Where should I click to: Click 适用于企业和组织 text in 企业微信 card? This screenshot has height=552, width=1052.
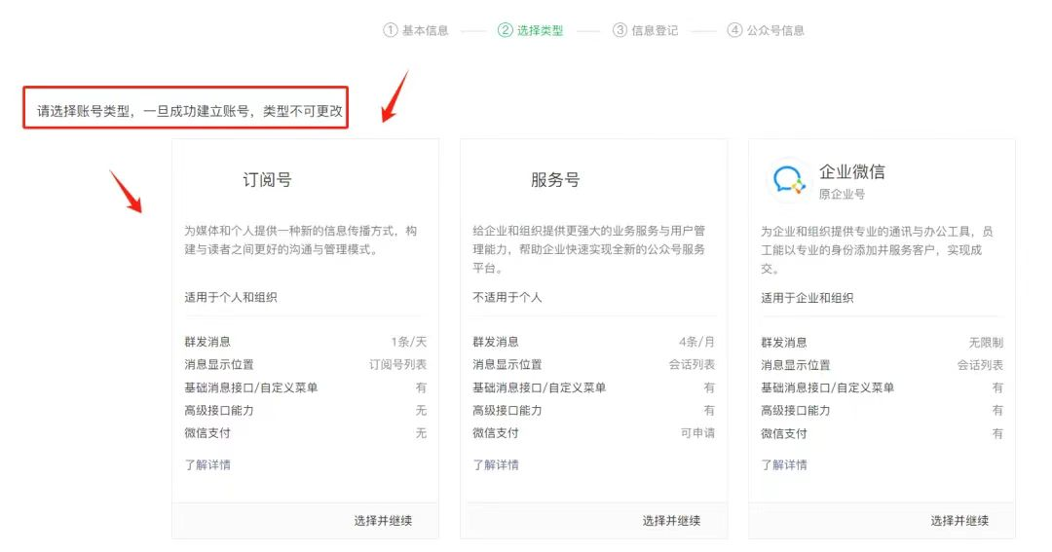[808, 298]
